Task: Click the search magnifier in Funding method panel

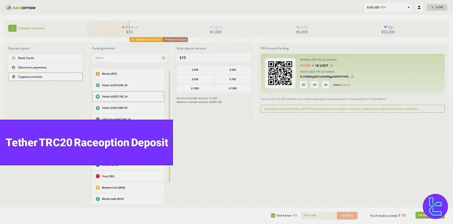Action: 163,58
